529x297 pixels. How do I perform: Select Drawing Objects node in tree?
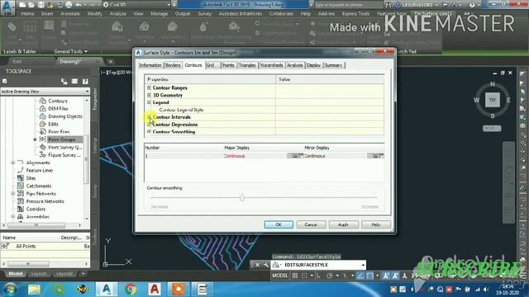[x=65, y=116]
